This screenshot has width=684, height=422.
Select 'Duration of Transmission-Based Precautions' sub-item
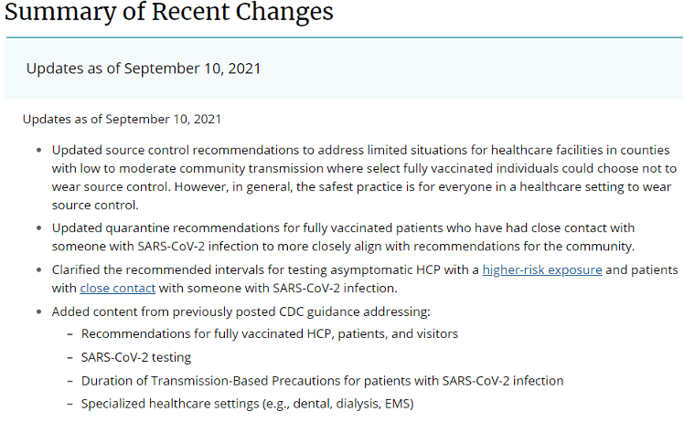[x=322, y=380]
